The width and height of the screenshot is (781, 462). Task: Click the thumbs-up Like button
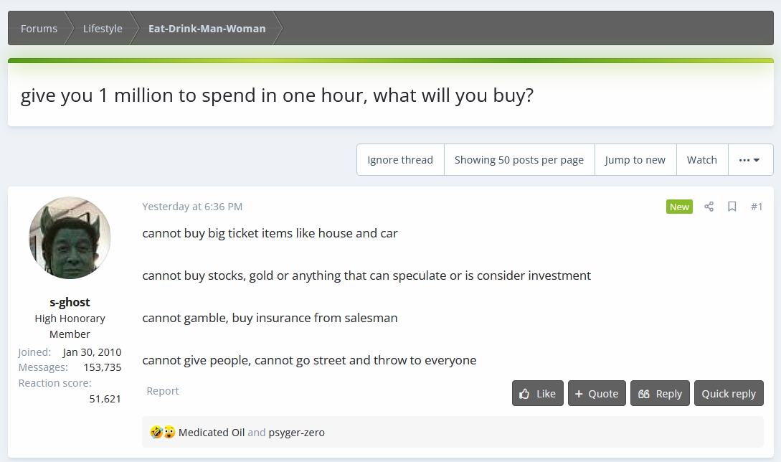[x=538, y=393]
